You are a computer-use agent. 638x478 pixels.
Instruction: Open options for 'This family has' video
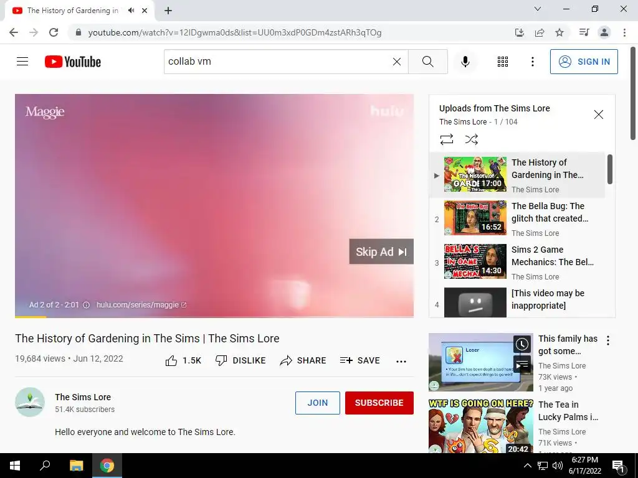coord(608,340)
